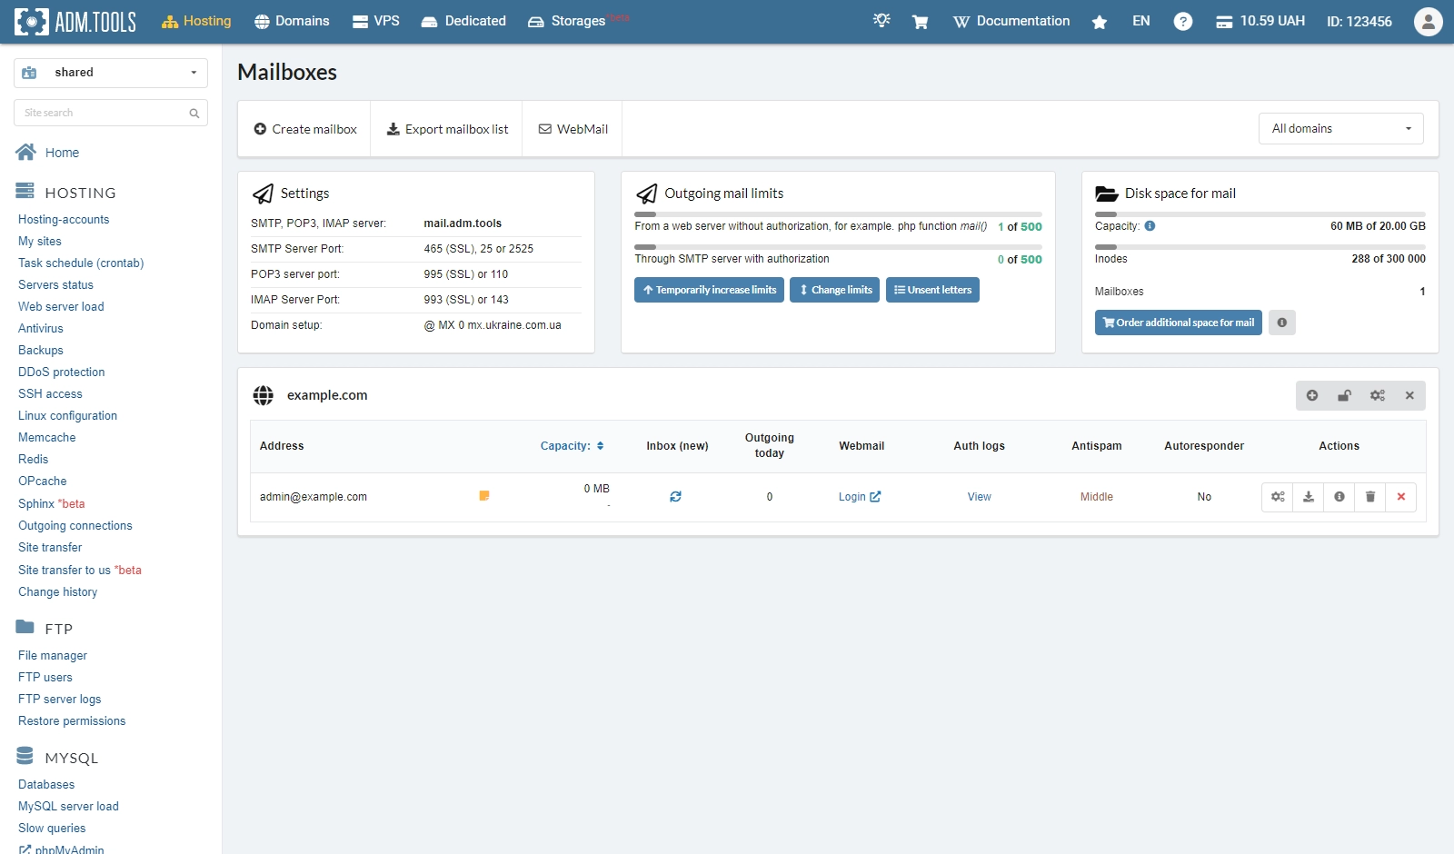Click the trash icon for admin@example.com
Viewport: 1454px width, 854px height.
pos(1370,497)
